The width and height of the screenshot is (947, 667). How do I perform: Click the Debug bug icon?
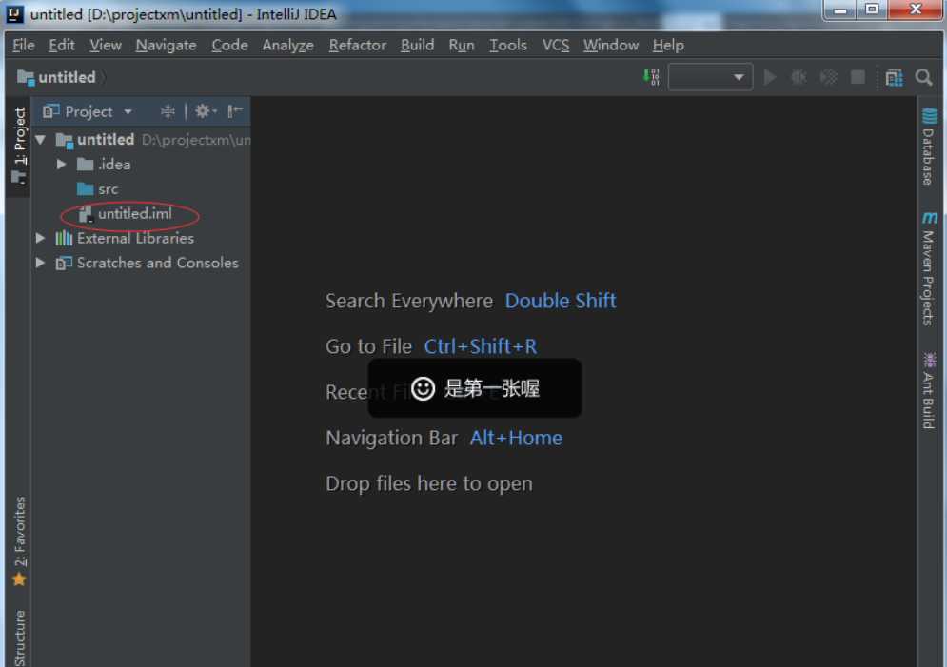point(799,77)
